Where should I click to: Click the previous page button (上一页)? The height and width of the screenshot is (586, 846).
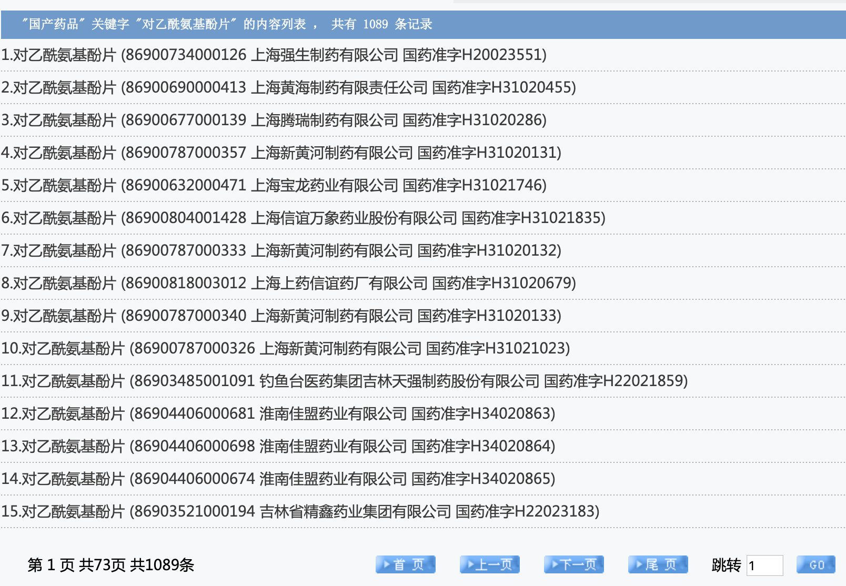(489, 564)
